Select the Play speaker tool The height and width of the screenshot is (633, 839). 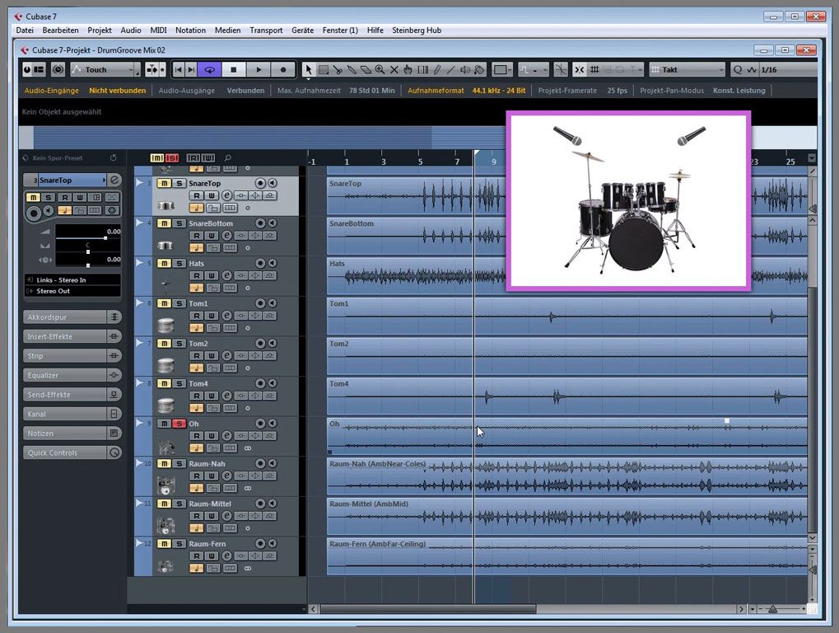point(465,69)
